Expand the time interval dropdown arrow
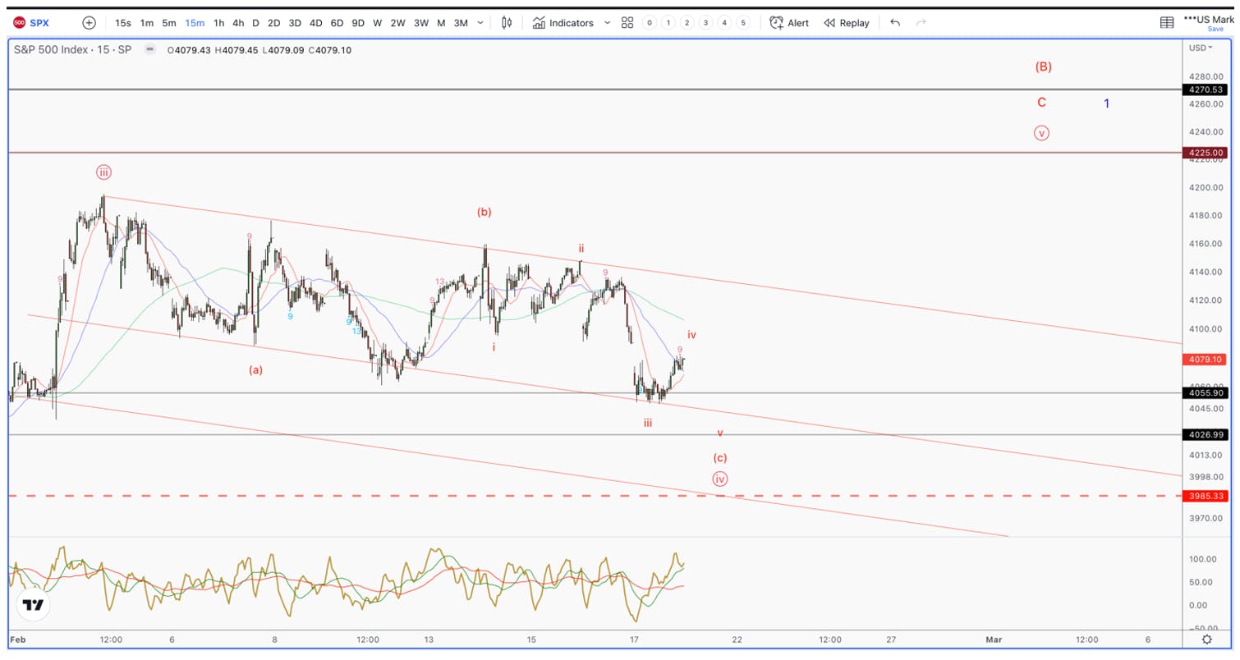The height and width of the screenshot is (660, 1240). pos(481,23)
